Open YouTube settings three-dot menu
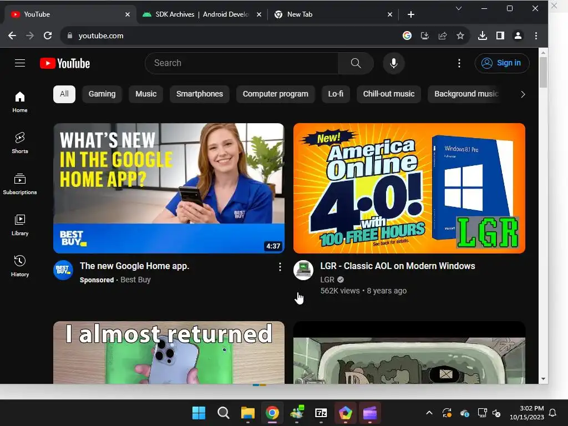 click(459, 63)
